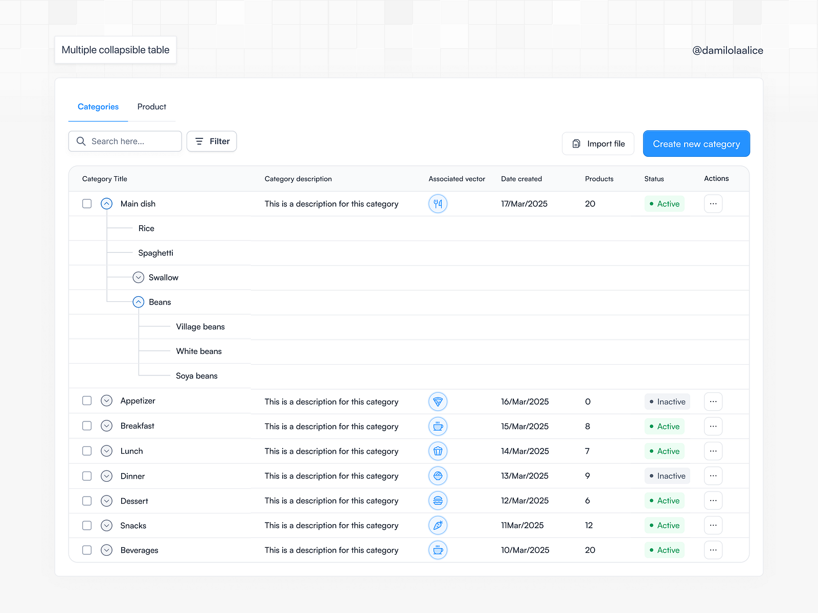Click the teacup icon beside Beverages
This screenshot has height=613, width=818.
point(438,550)
